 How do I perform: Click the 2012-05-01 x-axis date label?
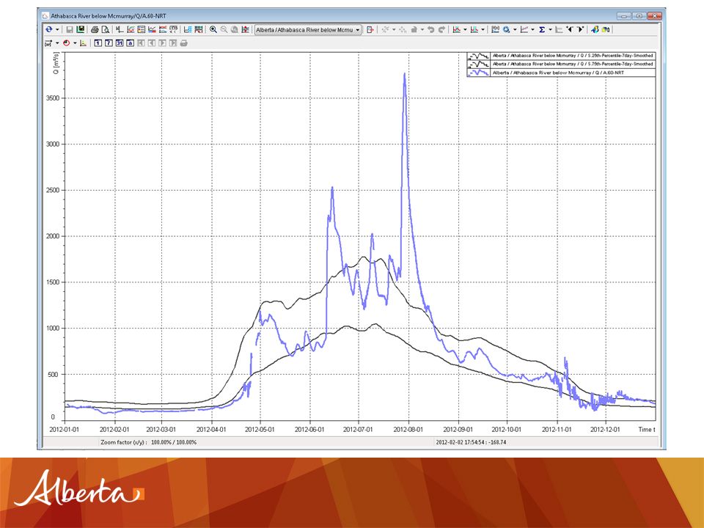coord(260,430)
